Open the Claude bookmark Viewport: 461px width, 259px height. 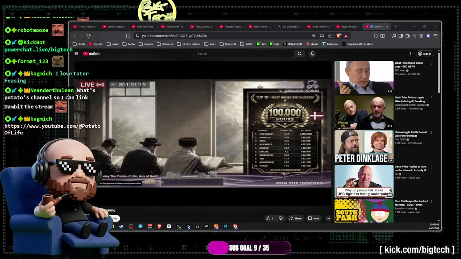click(x=312, y=44)
